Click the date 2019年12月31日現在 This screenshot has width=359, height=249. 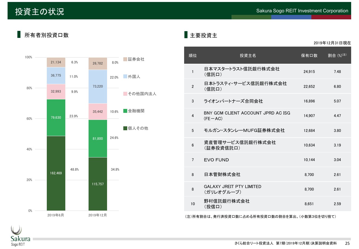click(x=332, y=43)
